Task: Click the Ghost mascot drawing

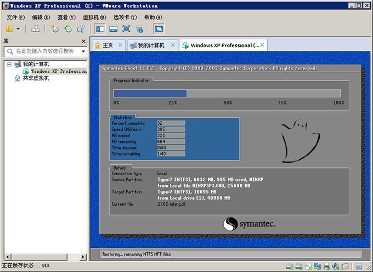Action: tap(301, 141)
